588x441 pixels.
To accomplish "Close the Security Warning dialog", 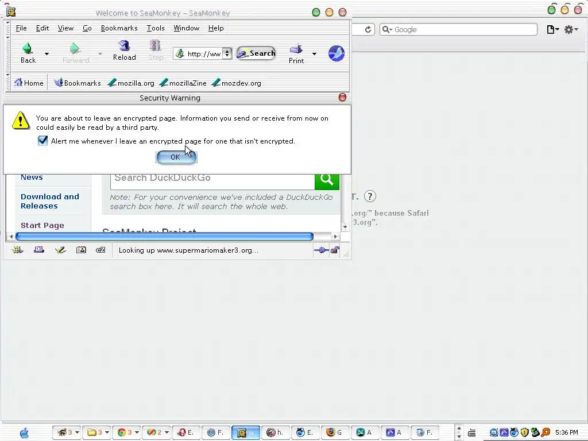I will (342, 97).
